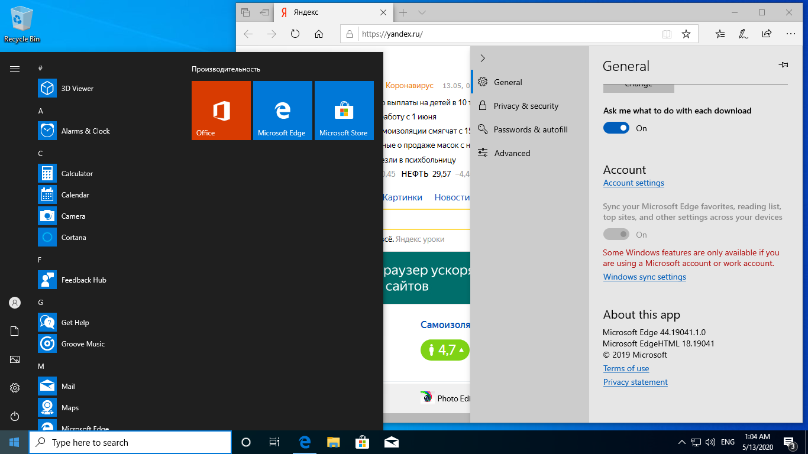808x454 pixels.
Task: Click Новости link on Yandex
Action: 452,197
